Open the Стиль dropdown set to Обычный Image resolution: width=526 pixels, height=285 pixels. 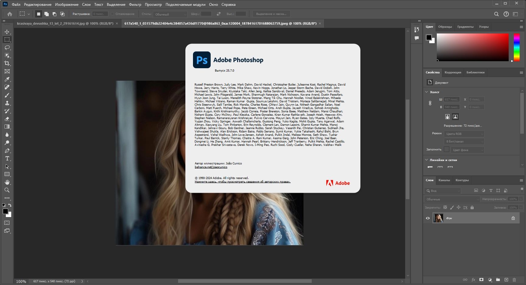point(170,14)
